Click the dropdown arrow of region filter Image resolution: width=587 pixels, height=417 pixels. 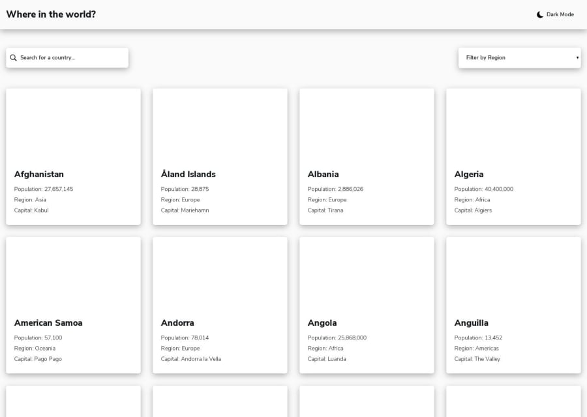[x=577, y=57]
